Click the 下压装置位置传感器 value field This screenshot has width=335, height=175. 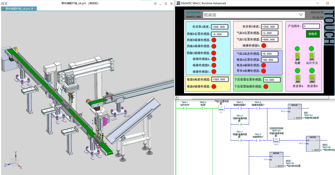click(272, 80)
